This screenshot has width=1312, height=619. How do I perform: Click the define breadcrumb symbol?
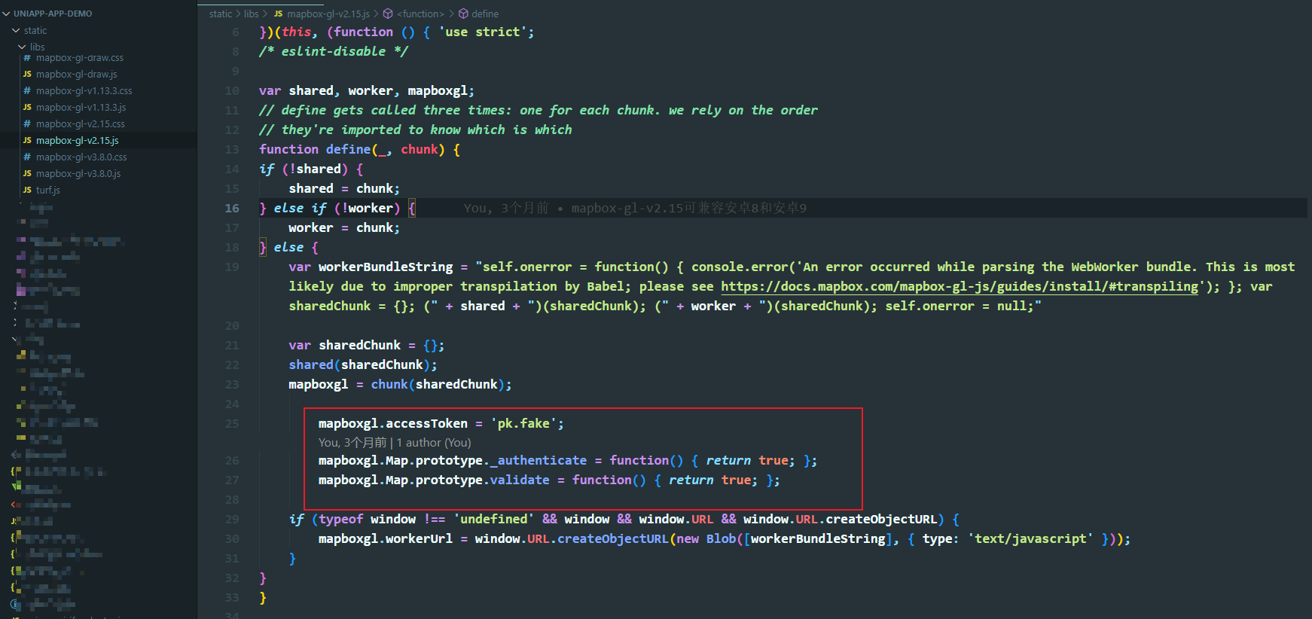[x=485, y=14]
